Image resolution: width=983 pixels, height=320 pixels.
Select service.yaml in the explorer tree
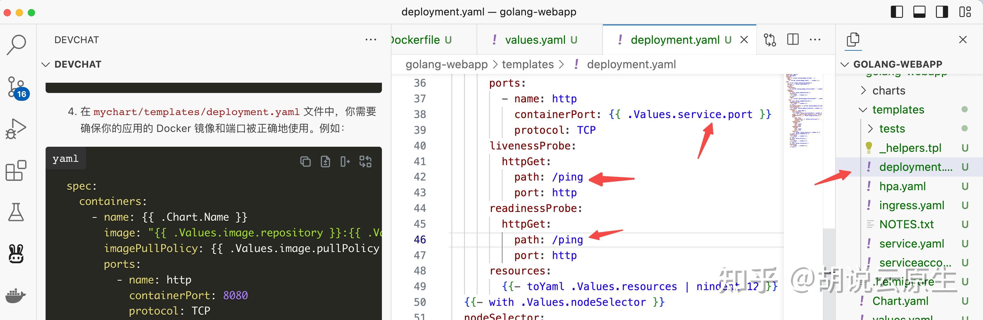[912, 244]
